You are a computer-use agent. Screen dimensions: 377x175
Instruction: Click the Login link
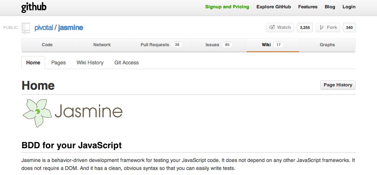(349, 7)
